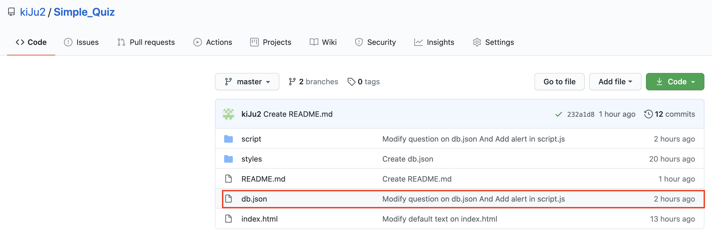The image size is (712, 234).
Task: Open the kiJu2 owner profile link
Action: pos(32,12)
